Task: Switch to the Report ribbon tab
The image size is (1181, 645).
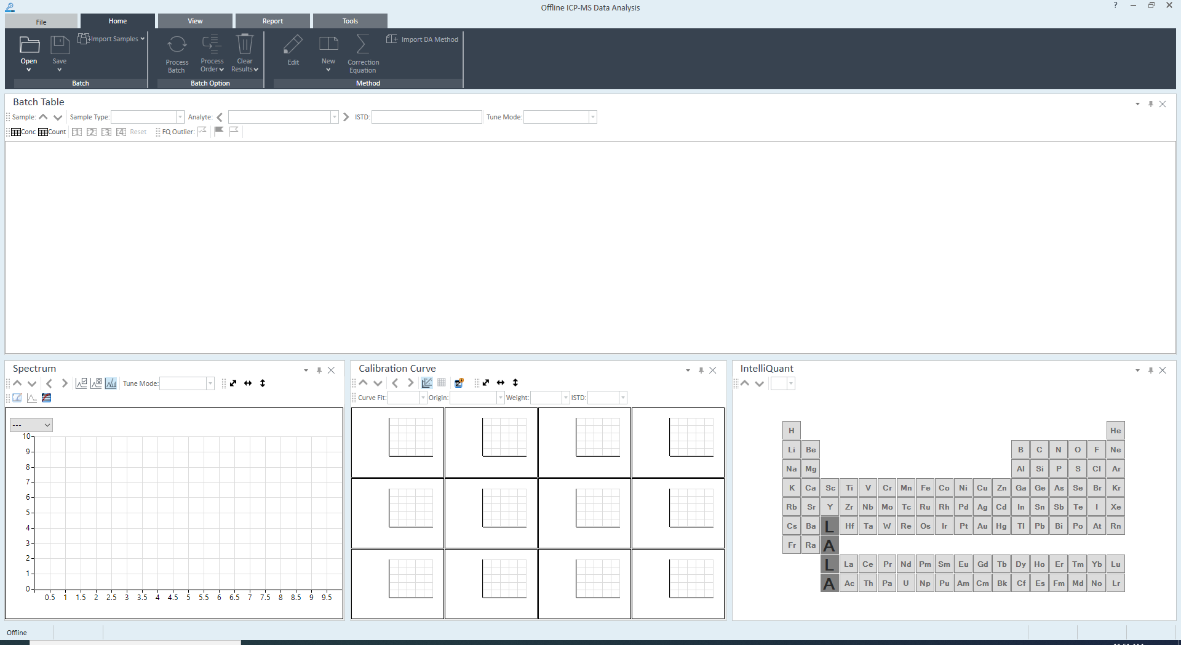Action: tap(272, 21)
